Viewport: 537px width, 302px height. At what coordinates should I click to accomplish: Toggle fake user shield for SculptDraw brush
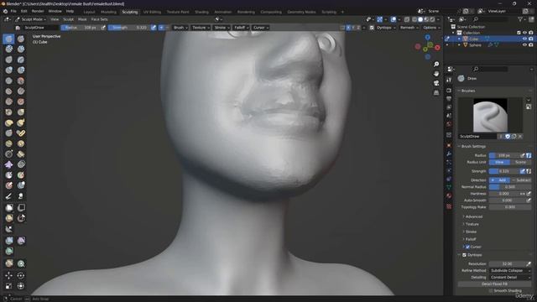click(x=508, y=136)
